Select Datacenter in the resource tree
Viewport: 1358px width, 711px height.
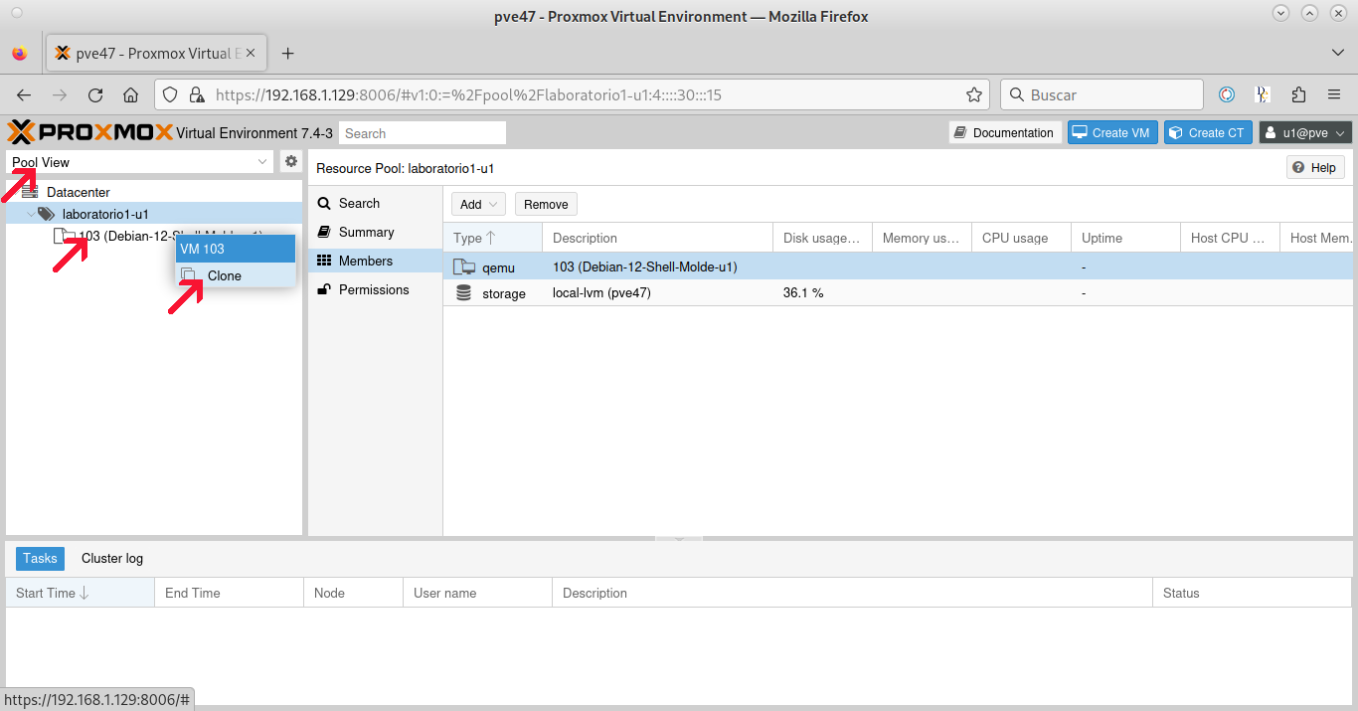pos(79,192)
